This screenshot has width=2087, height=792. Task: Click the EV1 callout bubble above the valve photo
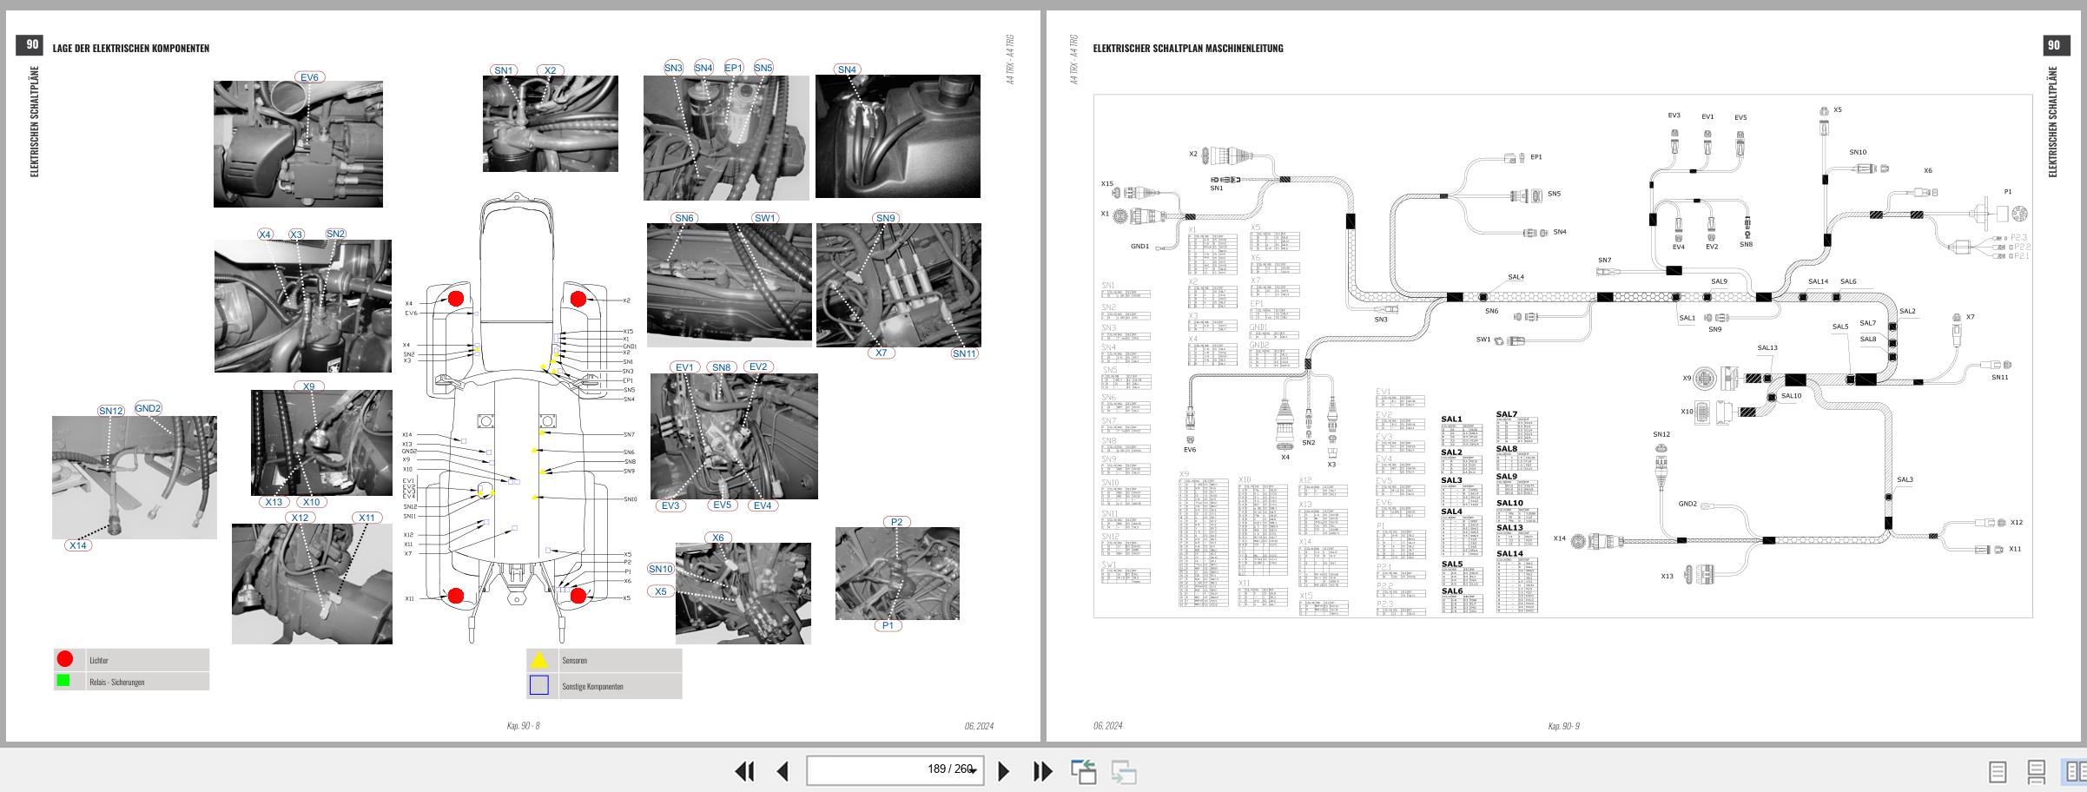(x=684, y=367)
